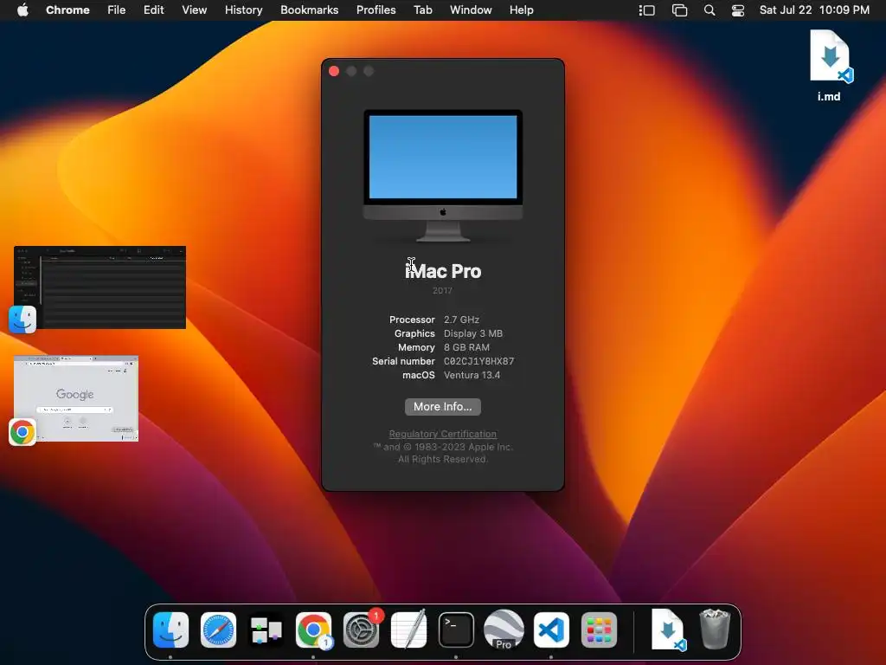Open Safari from the Dock
The width and height of the screenshot is (886, 665).
click(x=218, y=630)
